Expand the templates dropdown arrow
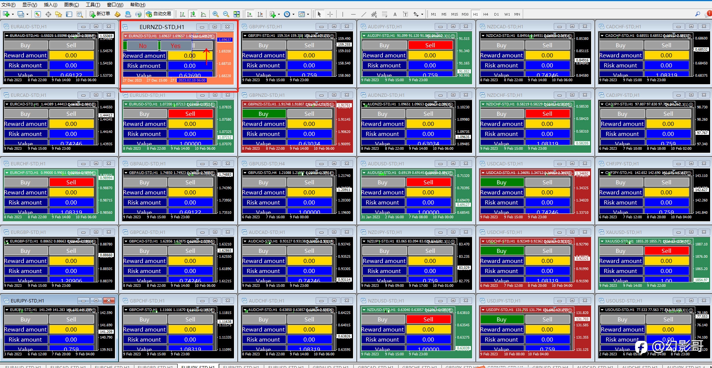 tap(308, 14)
